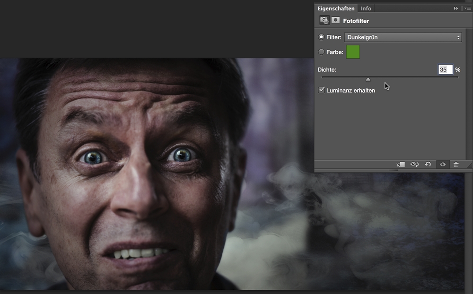Open the Dunkelgrün filter dropdown
The height and width of the screenshot is (294, 473).
pos(403,37)
